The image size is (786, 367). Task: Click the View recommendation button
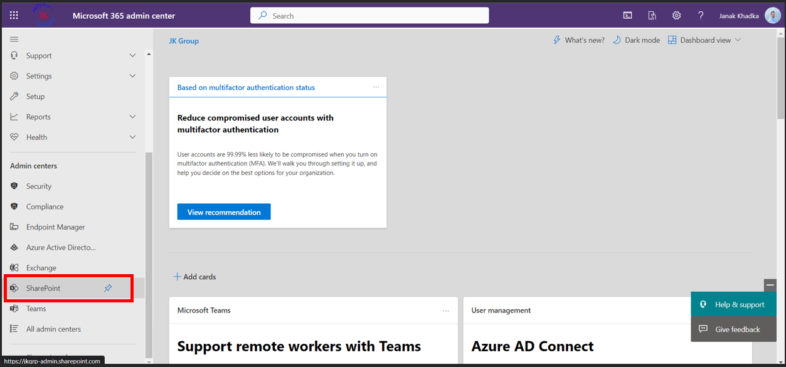click(223, 211)
